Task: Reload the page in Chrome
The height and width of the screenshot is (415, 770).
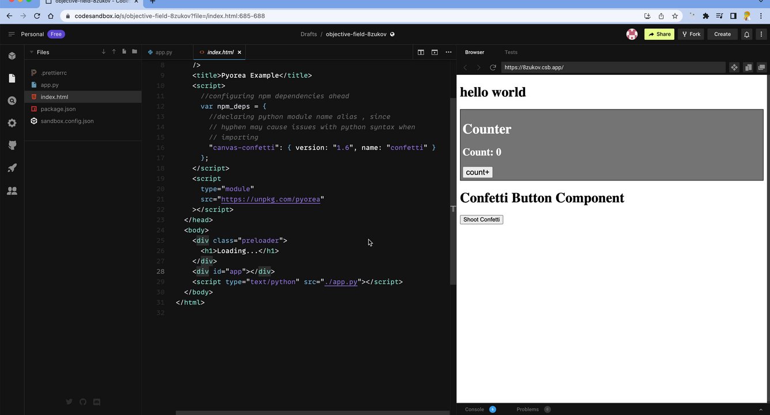Action: click(37, 16)
